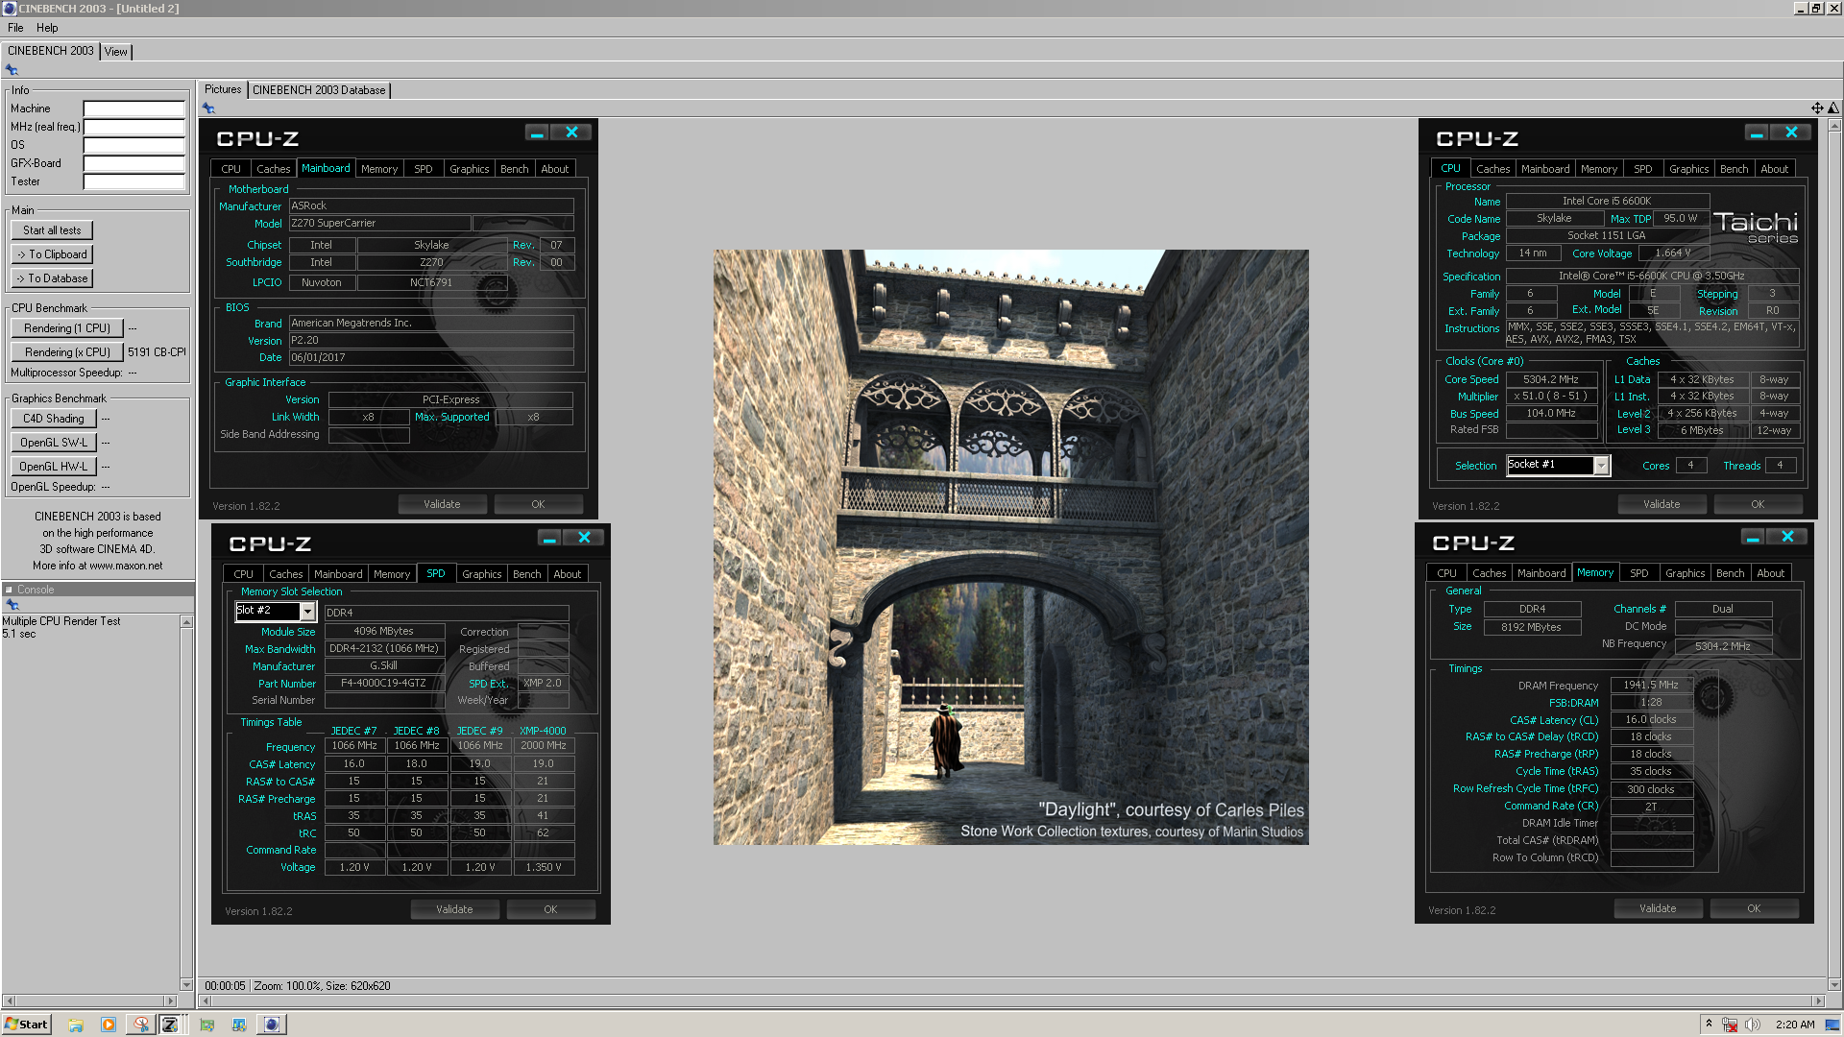Click OK in the Memory CPU-Z window
This screenshot has height=1037, width=1844.
pos(1754,908)
